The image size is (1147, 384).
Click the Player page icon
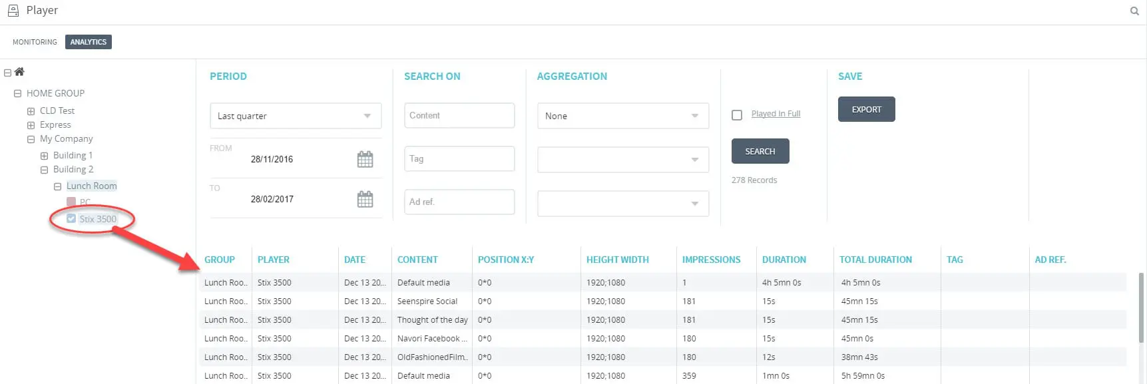13,11
